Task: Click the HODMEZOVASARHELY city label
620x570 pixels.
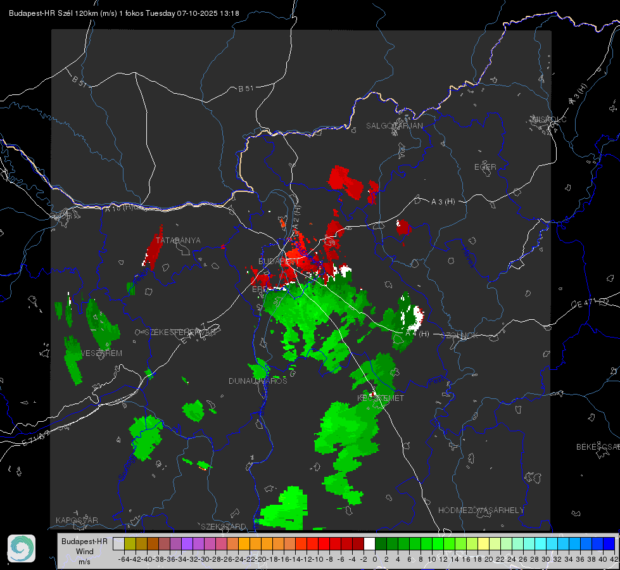Action: point(481,510)
